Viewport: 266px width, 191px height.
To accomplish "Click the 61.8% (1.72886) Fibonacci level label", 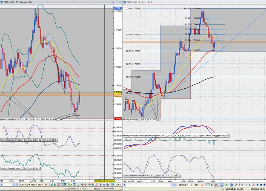I will [x=133, y=77].
